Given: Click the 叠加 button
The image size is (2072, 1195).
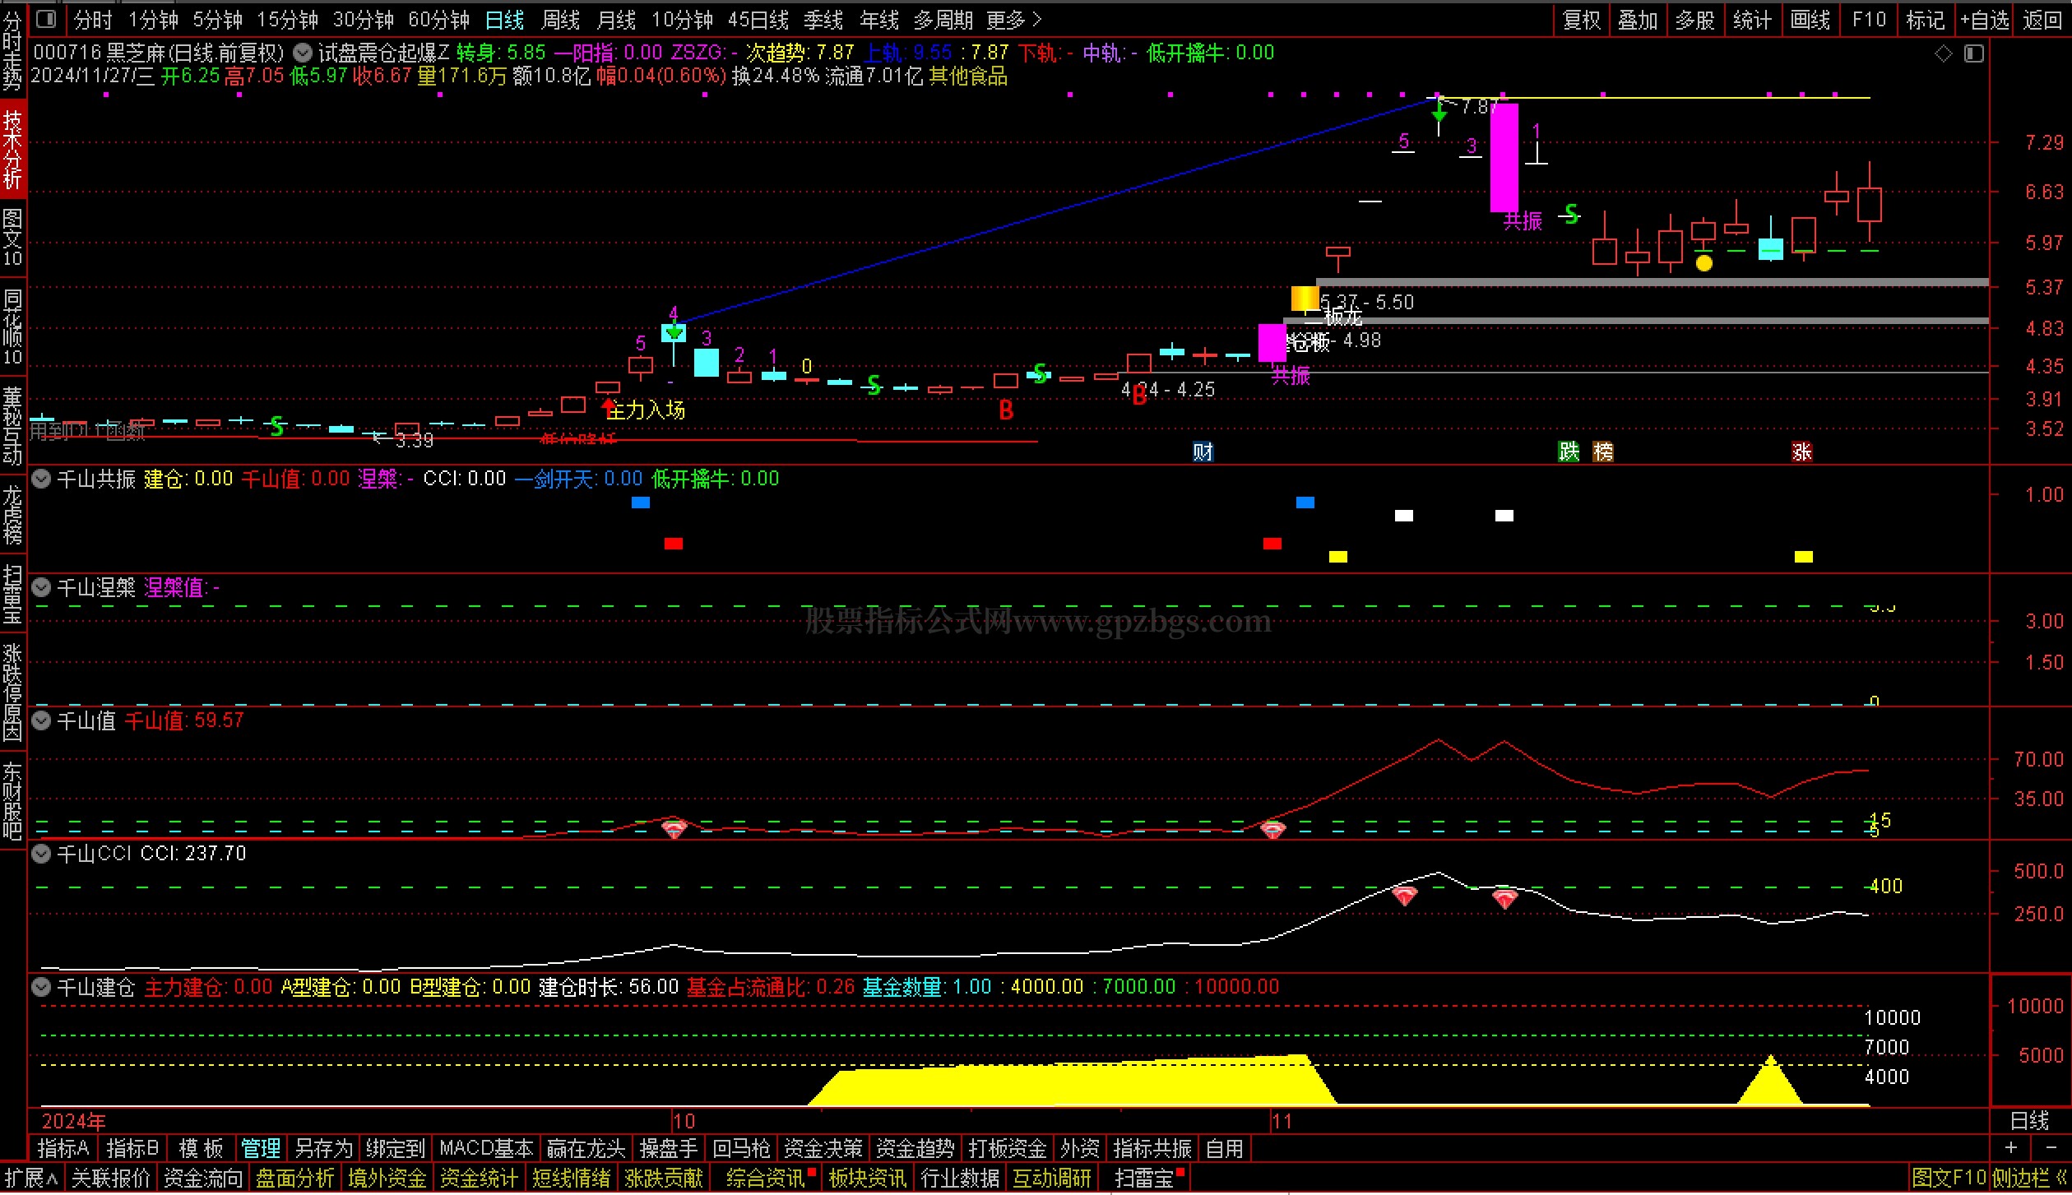Looking at the screenshot, I should (1638, 19).
